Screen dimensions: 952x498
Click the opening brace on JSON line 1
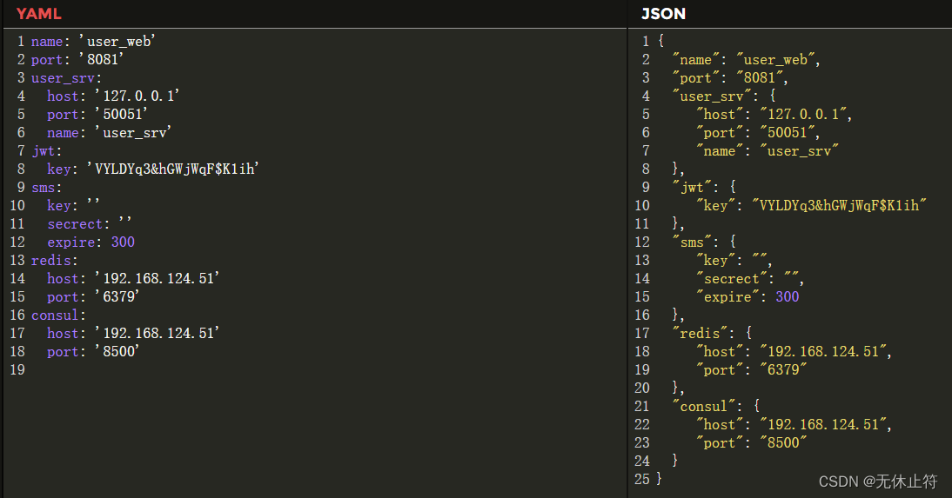pos(661,41)
